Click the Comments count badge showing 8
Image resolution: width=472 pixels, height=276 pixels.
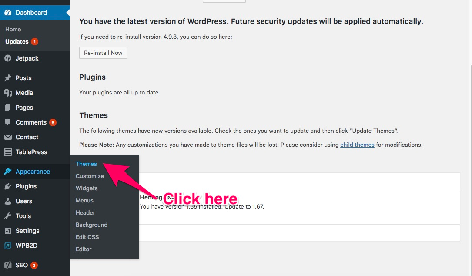click(53, 123)
